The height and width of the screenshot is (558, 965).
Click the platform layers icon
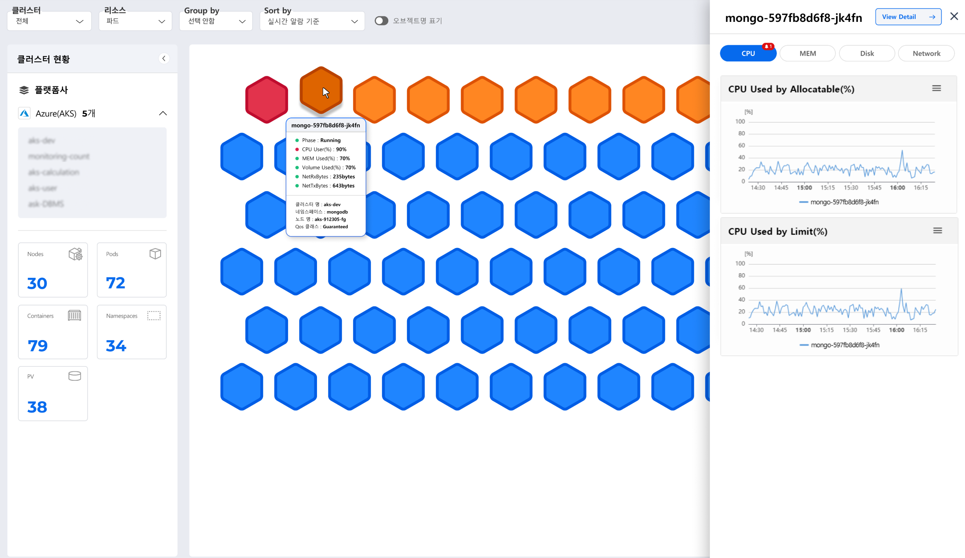[x=24, y=90]
